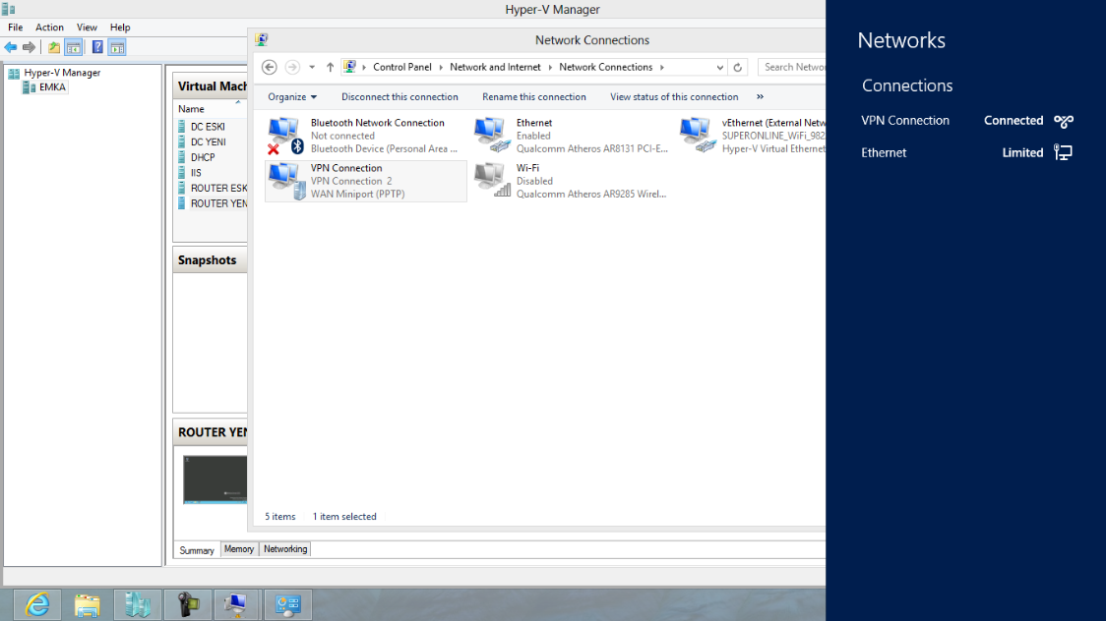This screenshot has height=621, width=1106.
Task: Click the forward button in Network Connections
Action: pos(292,67)
